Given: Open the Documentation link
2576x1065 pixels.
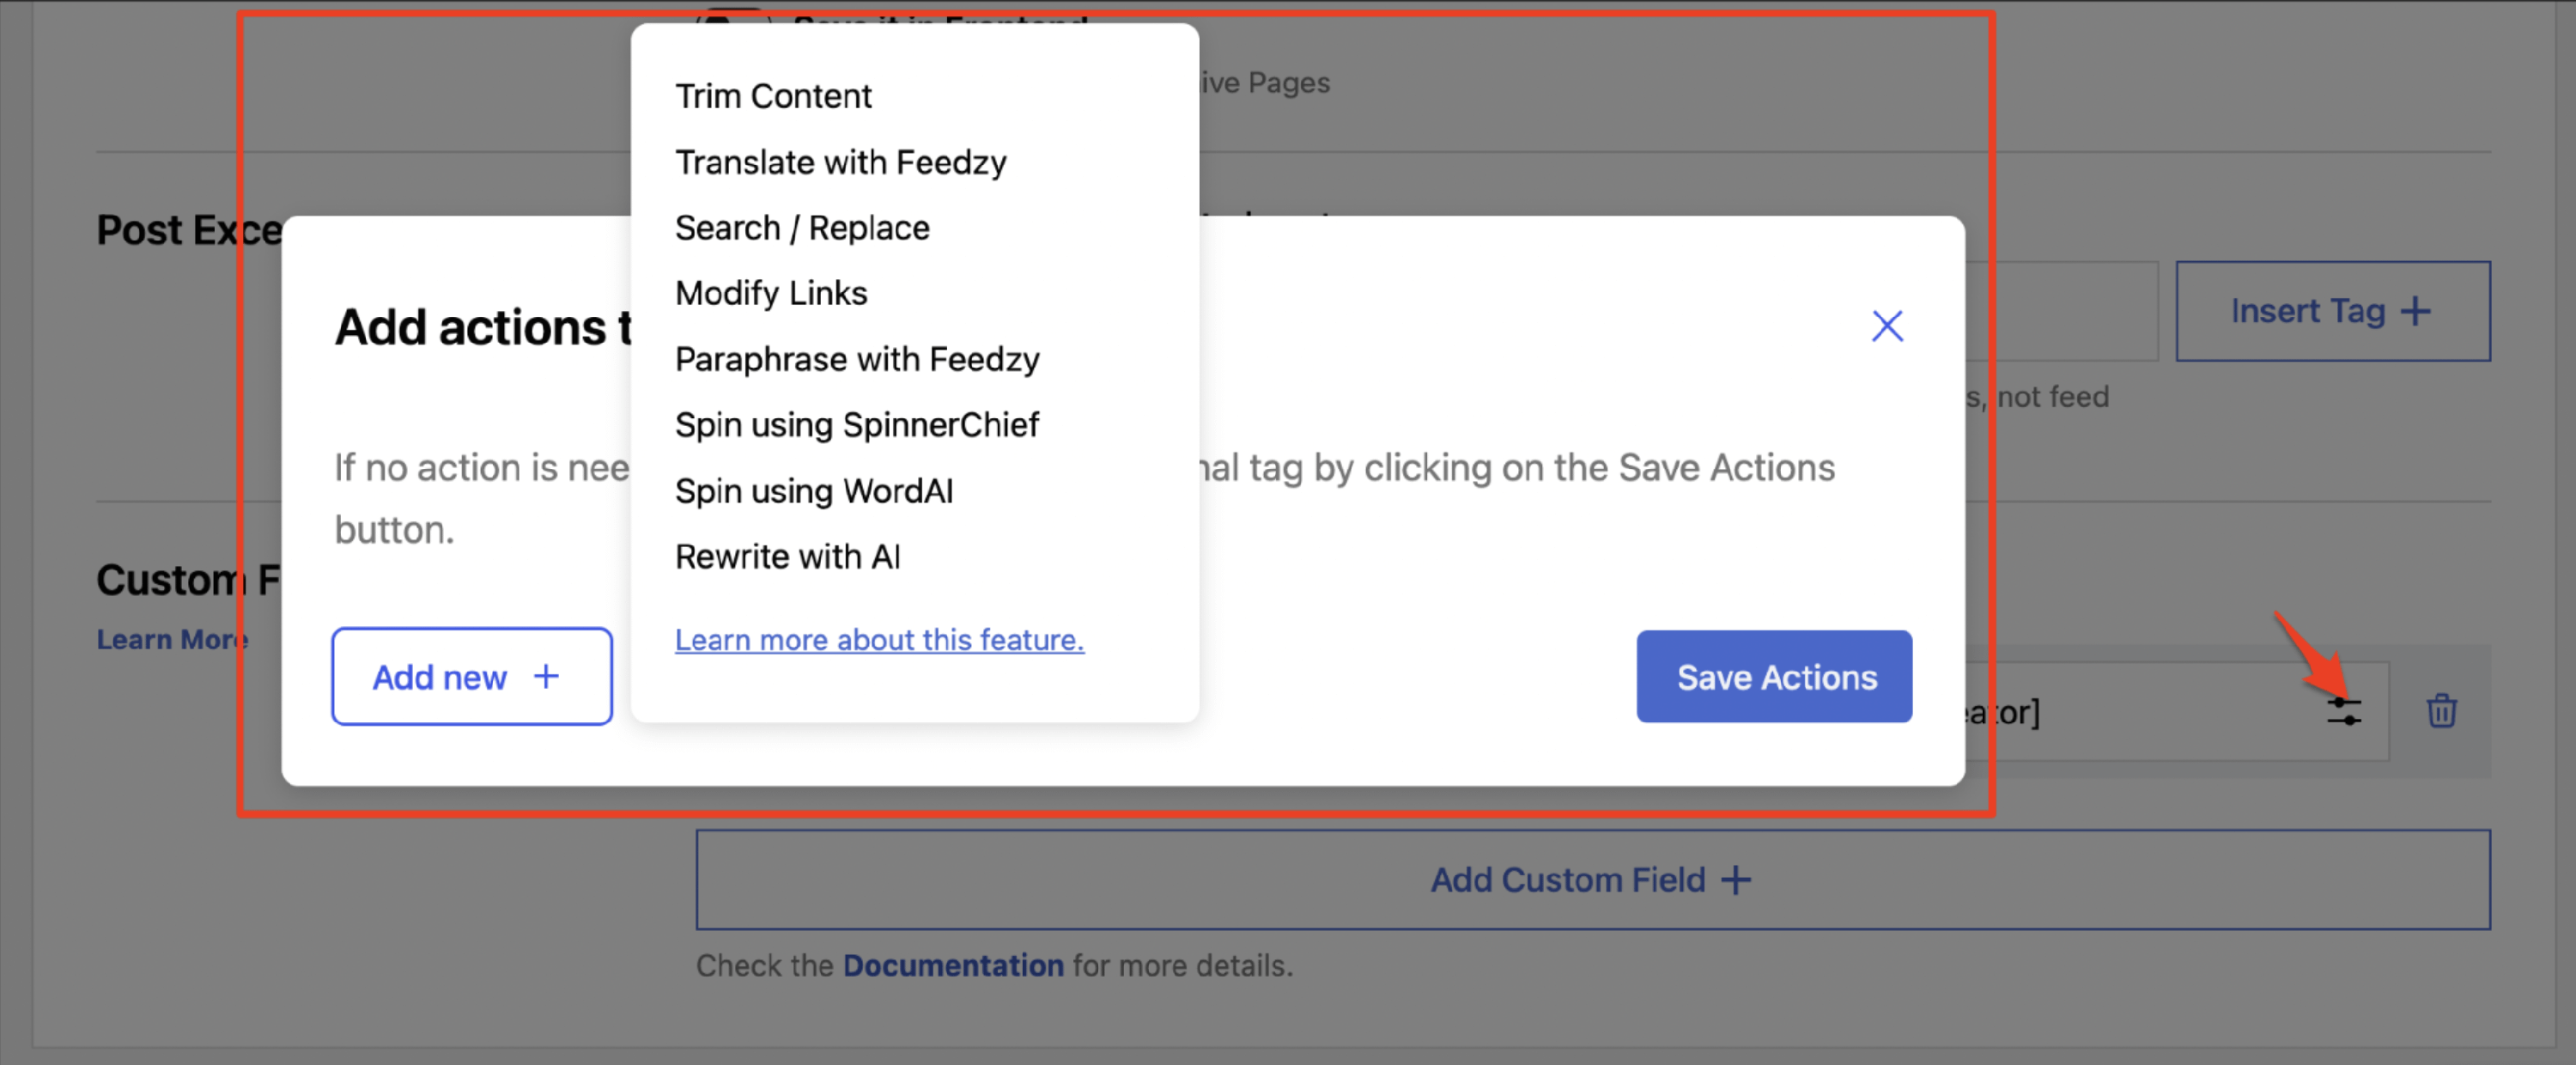Looking at the screenshot, I should [953, 966].
